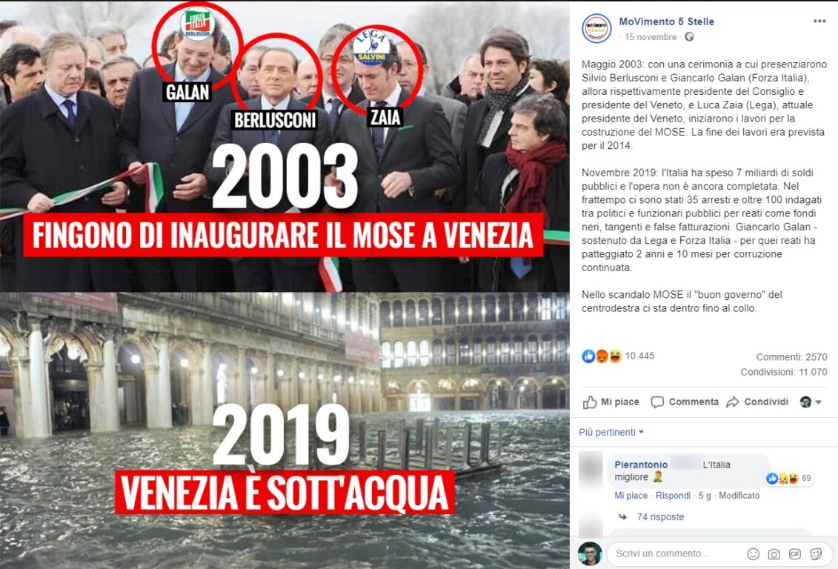View the Condivisioni: 11.070 shares list
This screenshot has width=838, height=569.
(783, 372)
